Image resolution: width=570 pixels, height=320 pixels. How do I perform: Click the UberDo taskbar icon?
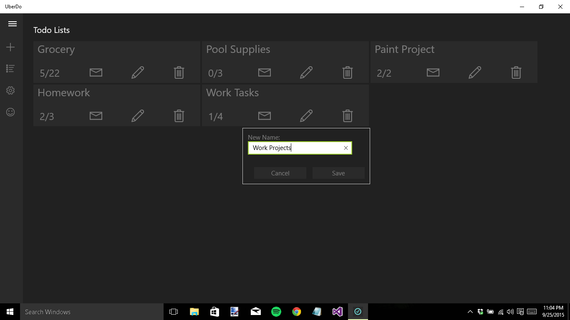pyautogui.click(x=358, y=312)
